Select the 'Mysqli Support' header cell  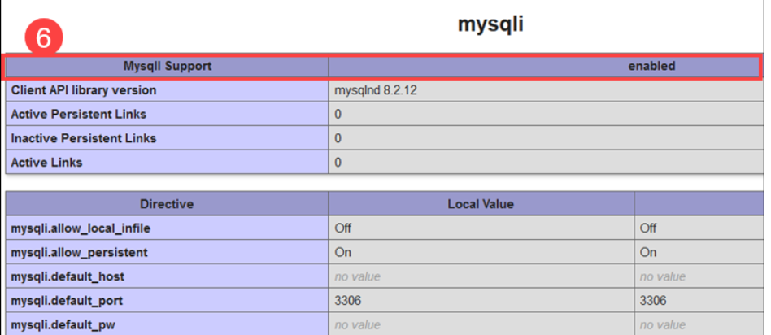[168, 66]
